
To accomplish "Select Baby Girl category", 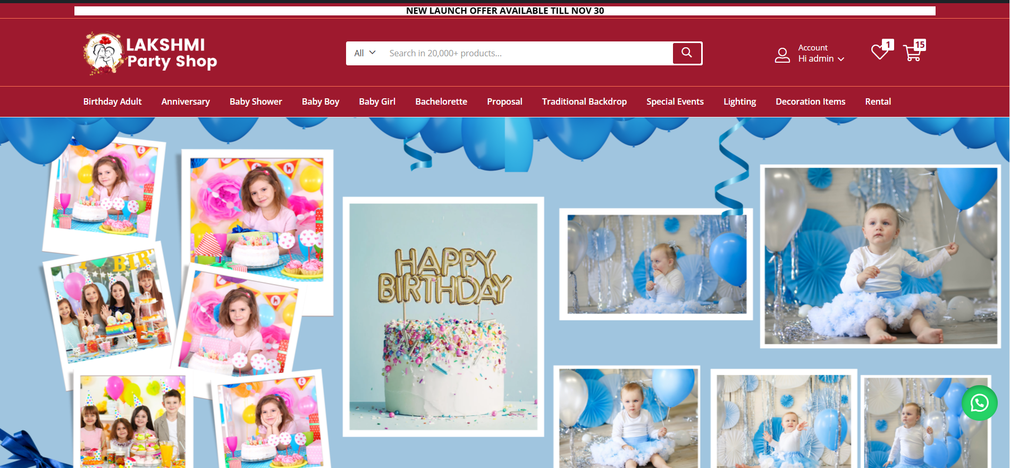I will pos(377,101).
